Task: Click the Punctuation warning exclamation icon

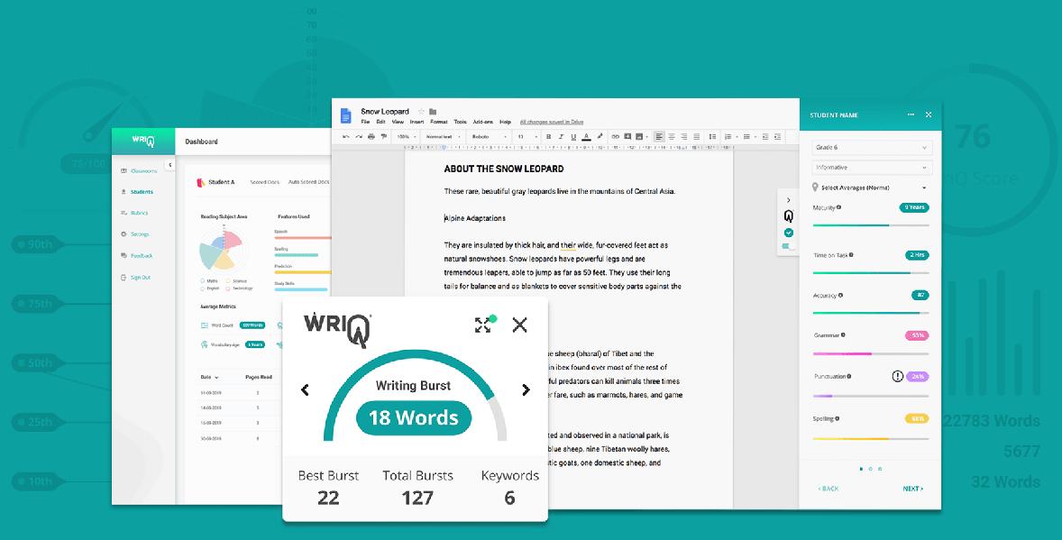Action: pyautogui.click(x=897, y=376)
